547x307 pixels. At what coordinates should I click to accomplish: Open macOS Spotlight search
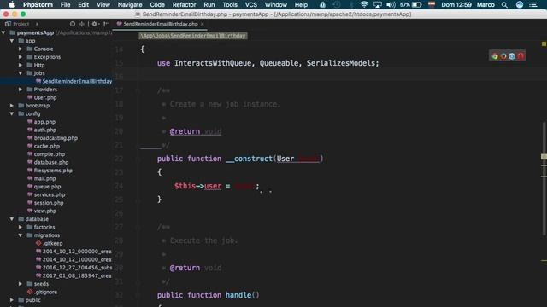504,5
